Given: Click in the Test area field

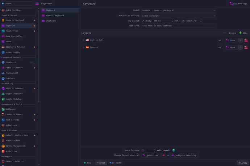Looking at the screenshot, I should (x=179, y=26).
